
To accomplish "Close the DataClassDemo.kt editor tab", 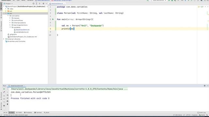I will [64, 4].
